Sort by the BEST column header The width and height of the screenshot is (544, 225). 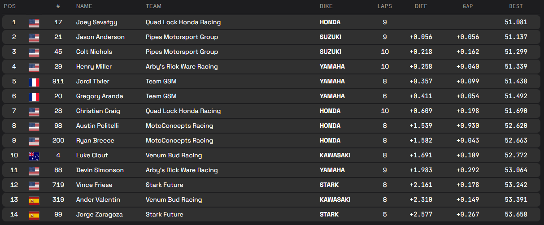coord(515,6)
